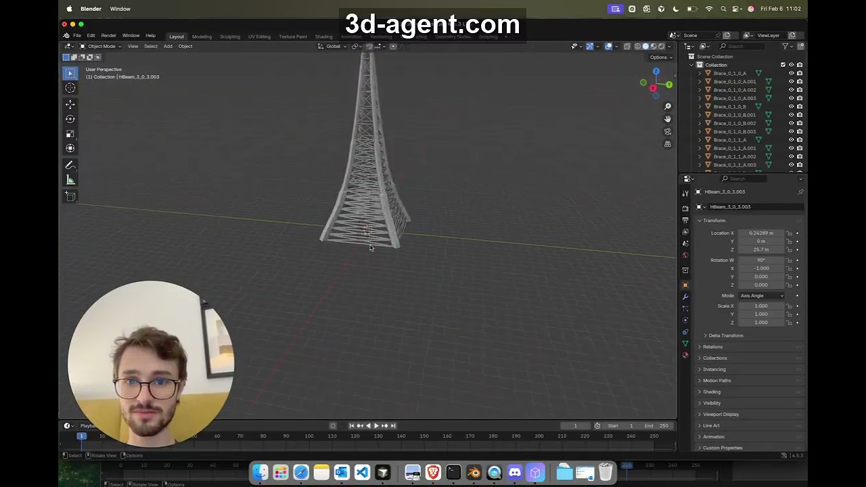The width and height of the screenshot is (866, 487).
Task: Click the pan hand viewport gizmo
Action: (x=668, y=119)
